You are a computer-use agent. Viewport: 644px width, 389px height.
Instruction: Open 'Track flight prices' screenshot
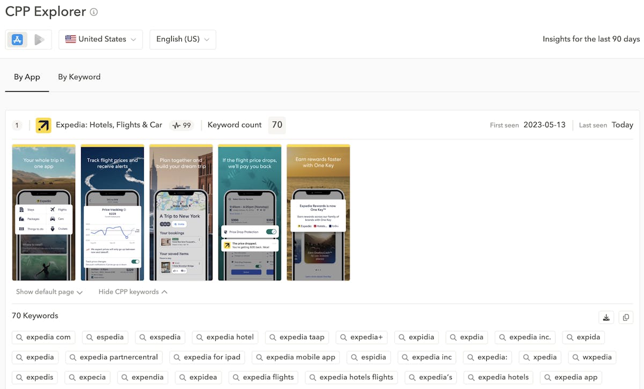tap(112, 213)
